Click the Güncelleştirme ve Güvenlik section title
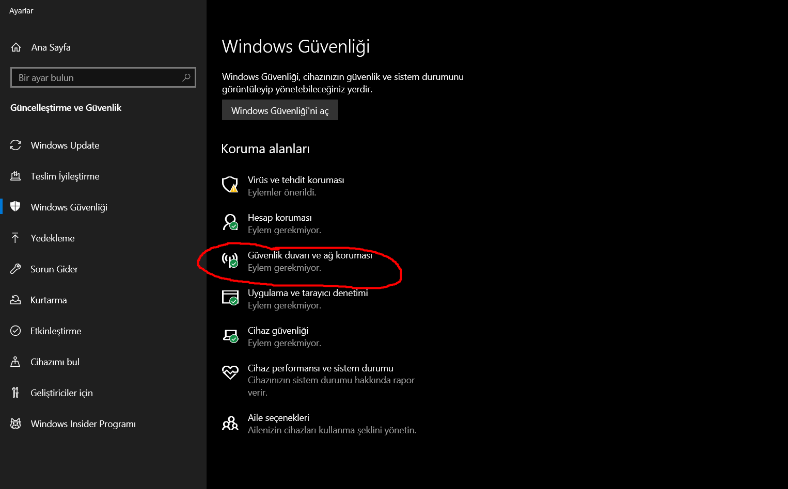This screenshot has width=788, height=489. coord(66,108)
